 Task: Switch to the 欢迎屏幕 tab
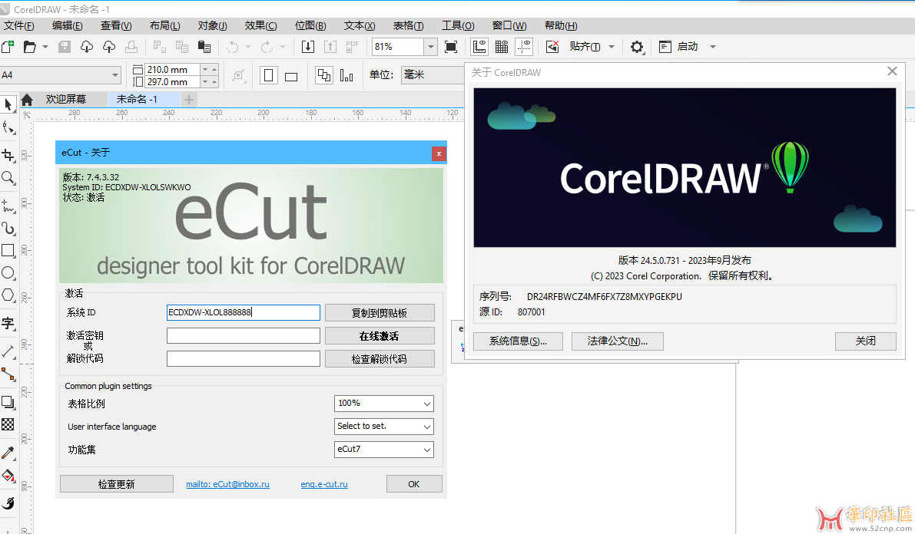click(65, 100)
